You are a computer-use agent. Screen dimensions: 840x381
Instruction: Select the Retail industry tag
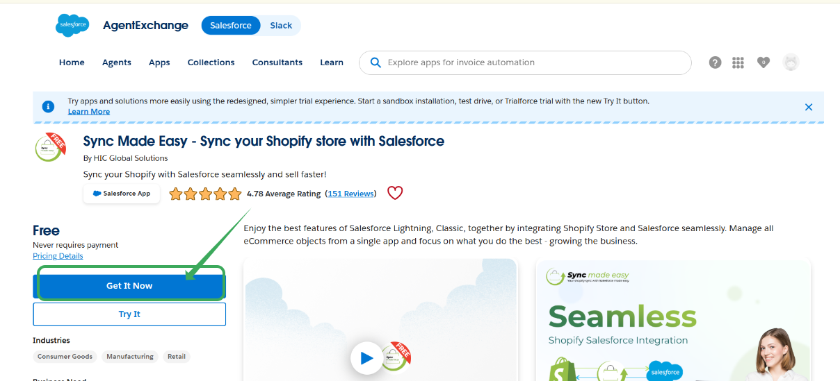click(177, 357)
